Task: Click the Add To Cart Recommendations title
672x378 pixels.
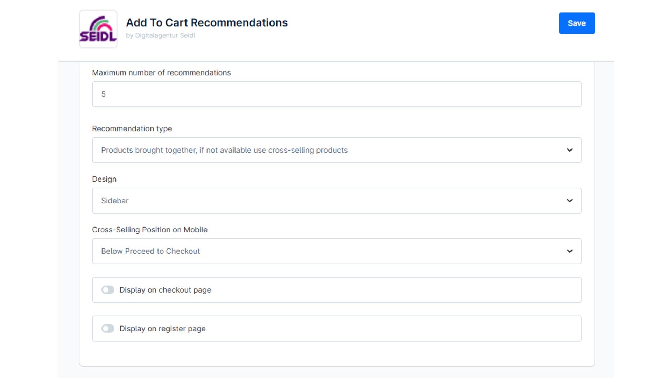Action: (x=207, y=22)
